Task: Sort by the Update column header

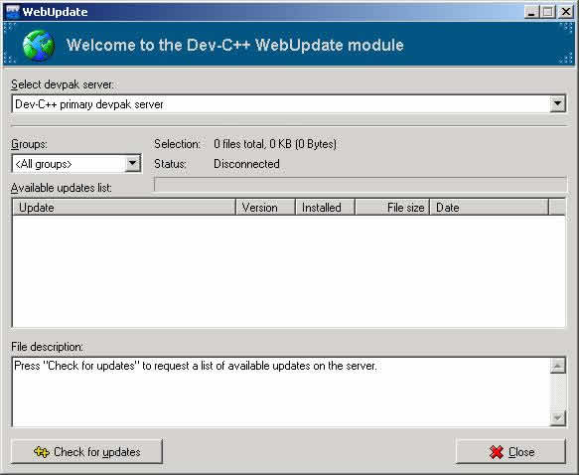Action: [124, 208]
